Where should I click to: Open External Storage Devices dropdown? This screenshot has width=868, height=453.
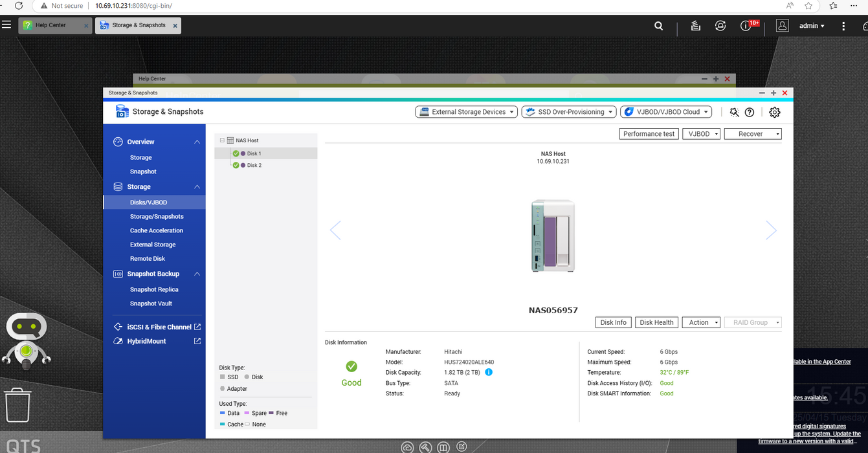pos(466,112)
